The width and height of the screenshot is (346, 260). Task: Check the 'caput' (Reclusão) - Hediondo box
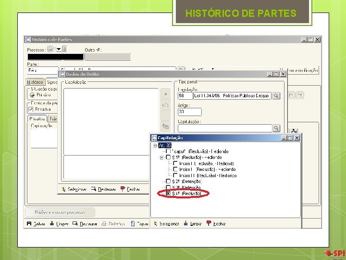coord(168,151)
